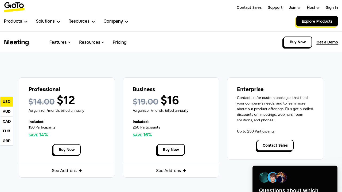Expand Business plan add-ons plus icon
This screenshot has height=192, width=342.
[184, 171]
